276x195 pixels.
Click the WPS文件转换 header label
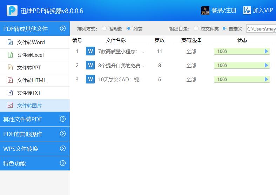[x=21, y=149]
